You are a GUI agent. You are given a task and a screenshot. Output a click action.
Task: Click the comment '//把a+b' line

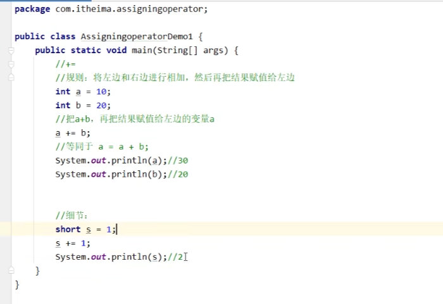click(x=135, y=119)
